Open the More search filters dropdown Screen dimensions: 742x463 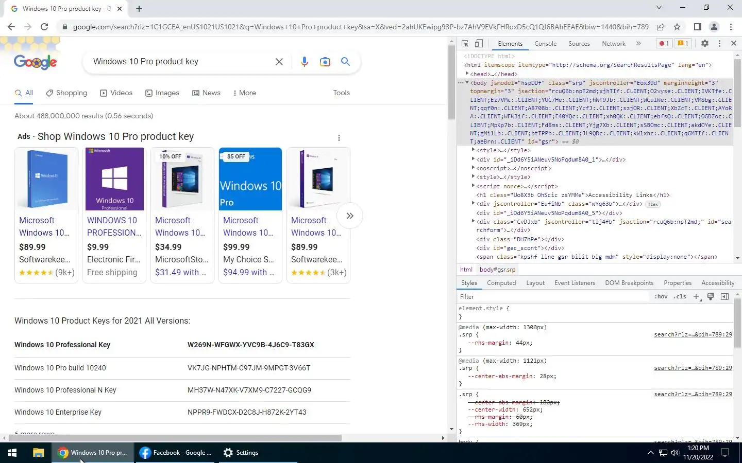coord(244,93)
